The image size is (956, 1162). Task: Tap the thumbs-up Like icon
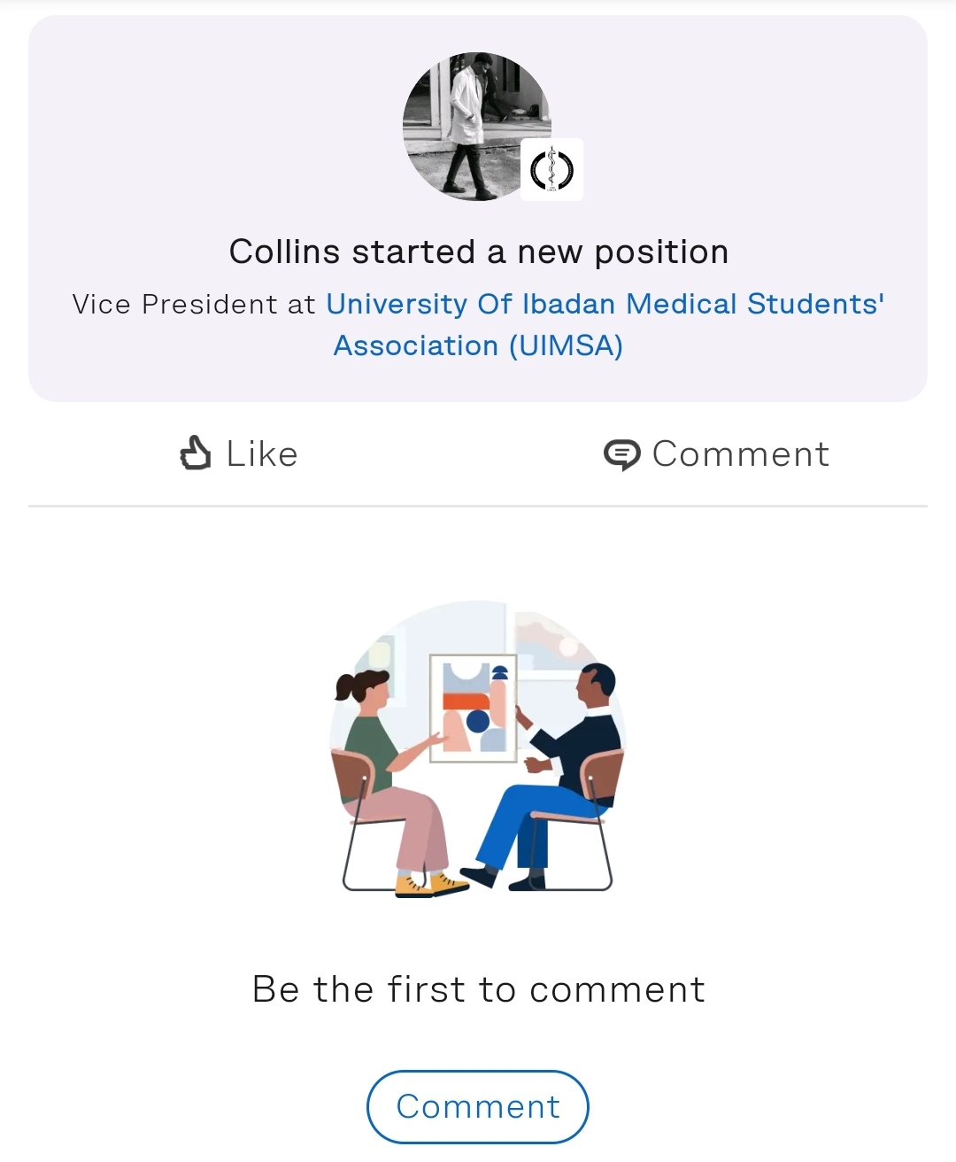196,453
